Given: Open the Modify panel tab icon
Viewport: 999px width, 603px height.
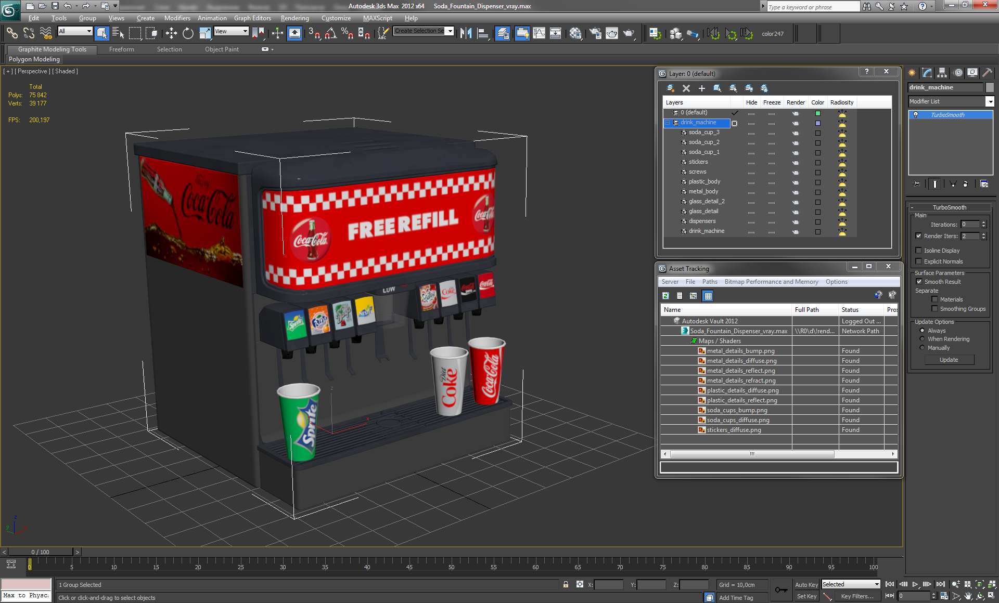Looking at the screenshot, I should click(x=927, y=73).
